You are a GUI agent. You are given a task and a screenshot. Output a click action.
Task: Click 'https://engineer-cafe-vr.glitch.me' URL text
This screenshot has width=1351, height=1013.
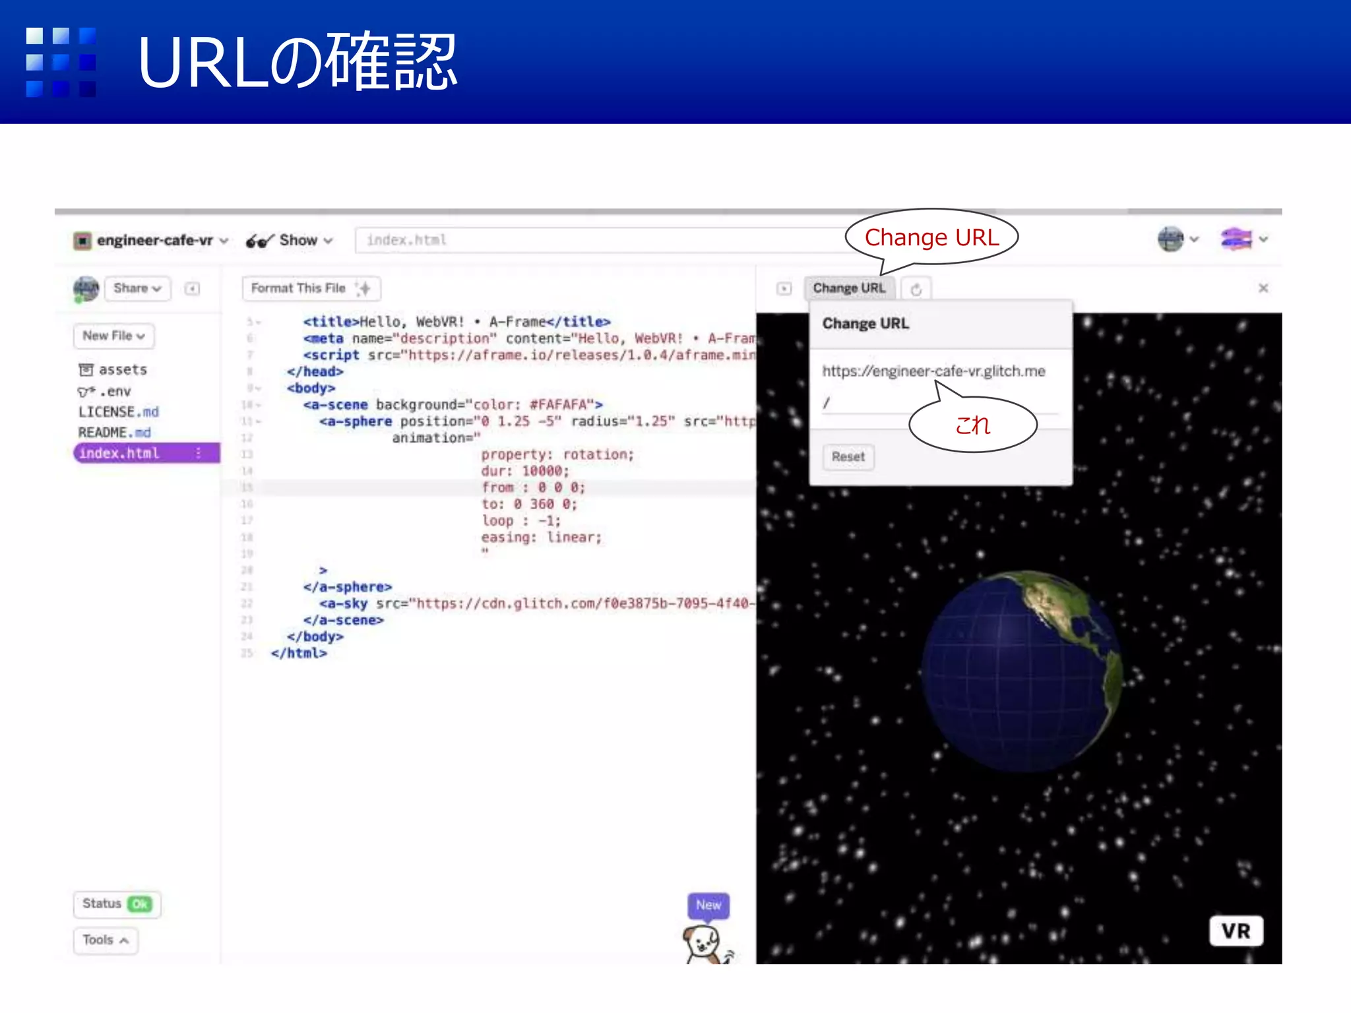tap(933, 371)
